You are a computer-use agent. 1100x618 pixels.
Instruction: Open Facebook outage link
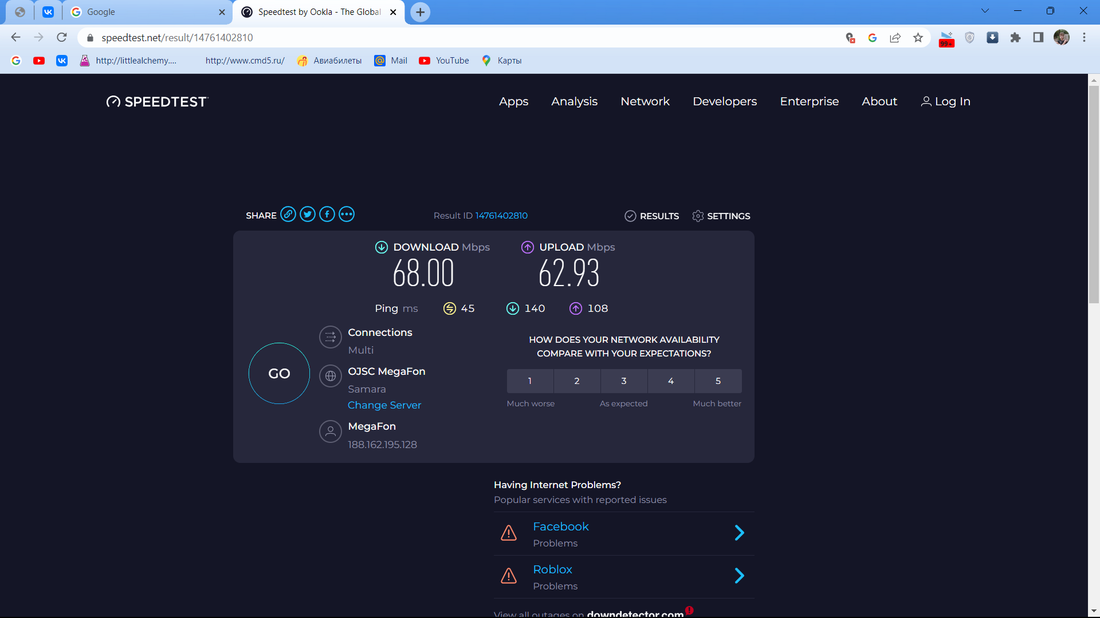(560, 526)
